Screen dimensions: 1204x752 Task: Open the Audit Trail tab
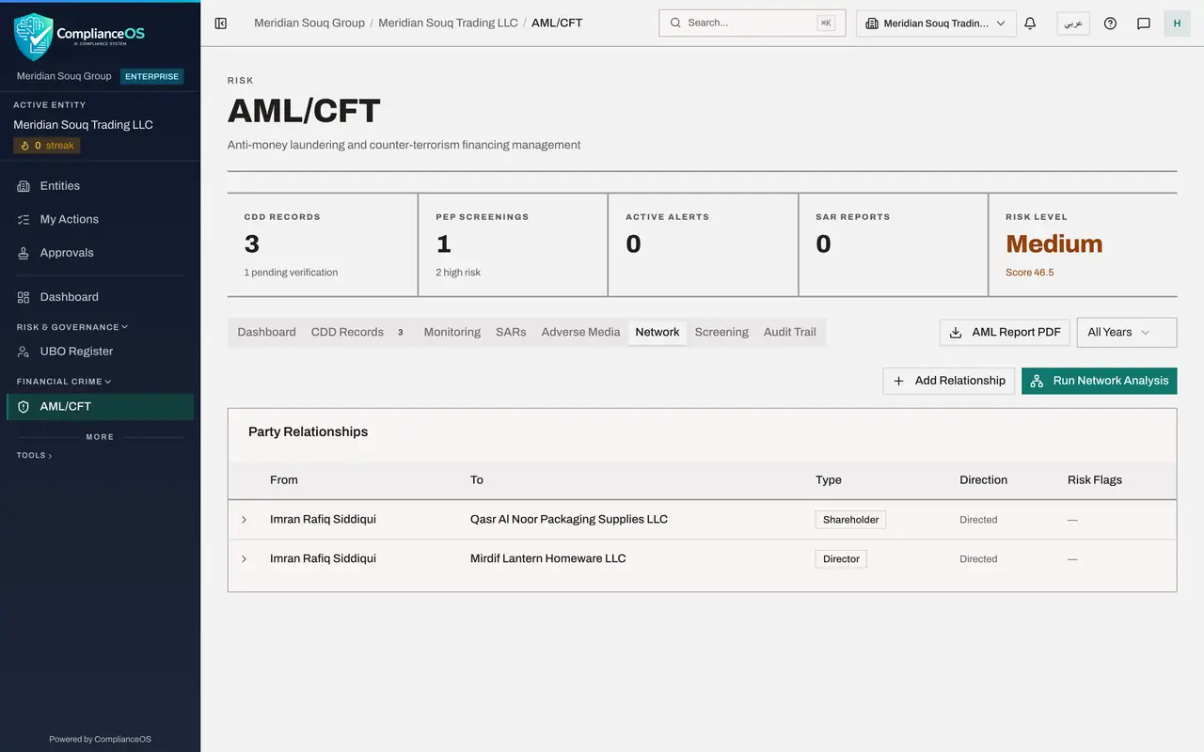click(789, 332)
